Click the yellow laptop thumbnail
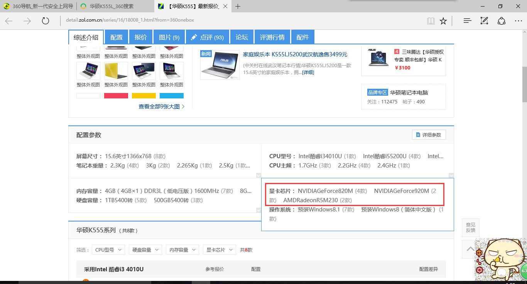The height and width of the screenshot is (284, 527). click(116, 71)
